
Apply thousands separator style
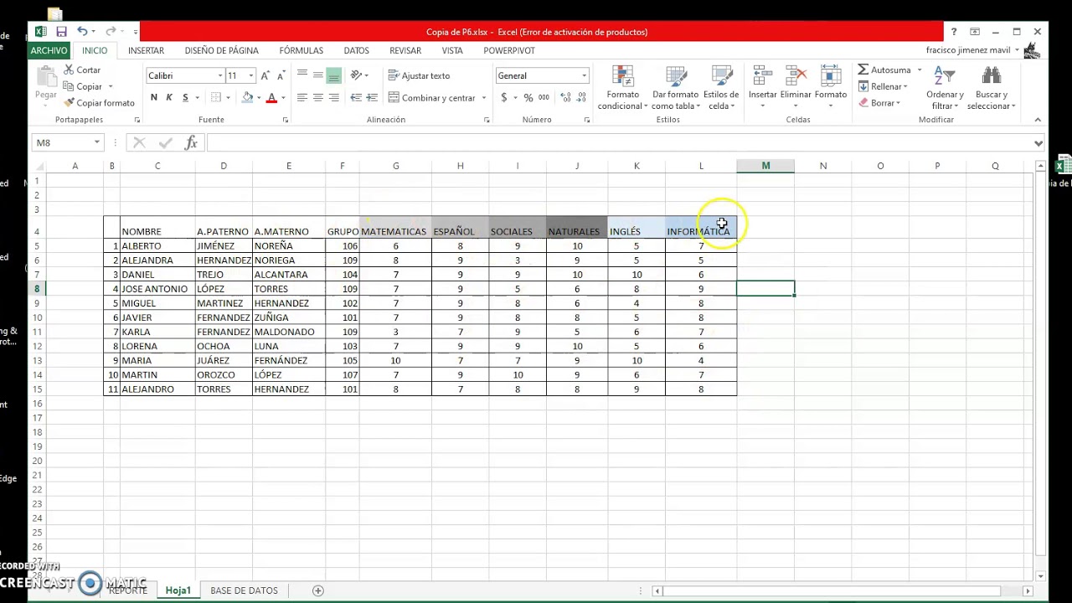544,98
